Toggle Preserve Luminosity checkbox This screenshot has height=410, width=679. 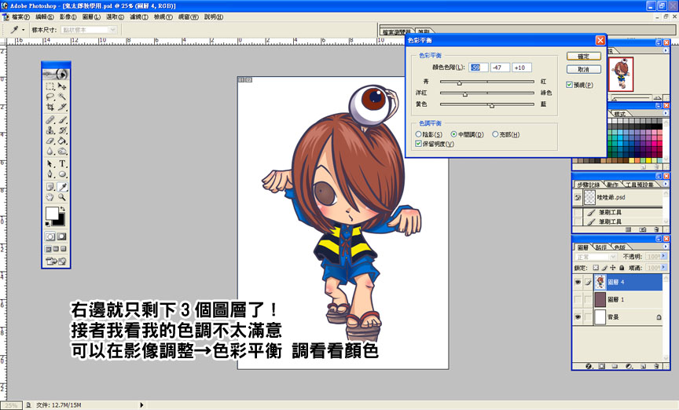pyautogui.click(x=418, y=144)
